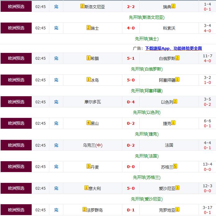Viewport: 216px width, 216px height.
Task: Click Sweden's yellow card badge (瑞典)
Action: point(173,6)
